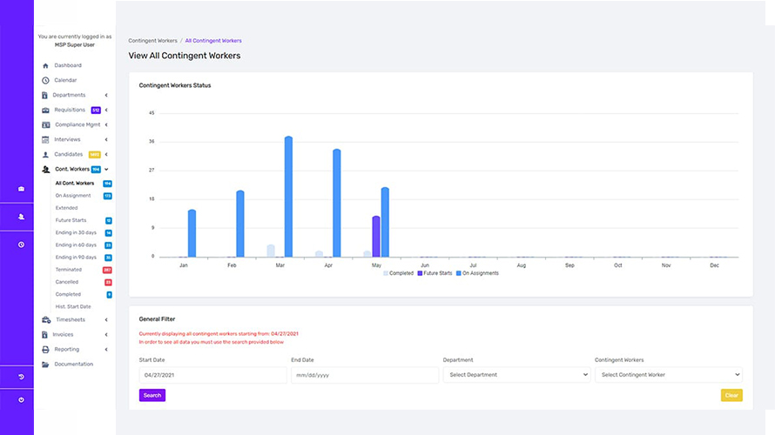The width and height of the screenshot is (775, 435).
Task: Click the April On Assignments bar
Action: coord(337,203)
